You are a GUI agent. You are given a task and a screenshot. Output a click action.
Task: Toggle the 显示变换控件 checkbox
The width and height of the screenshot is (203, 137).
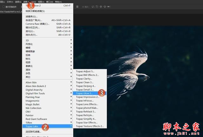[3, 7]
